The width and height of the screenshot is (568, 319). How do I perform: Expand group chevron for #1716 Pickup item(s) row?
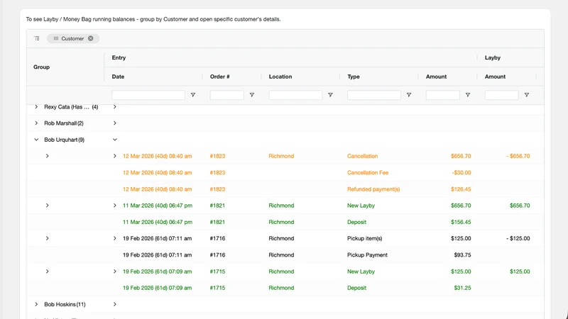click(x=47, y=238)
